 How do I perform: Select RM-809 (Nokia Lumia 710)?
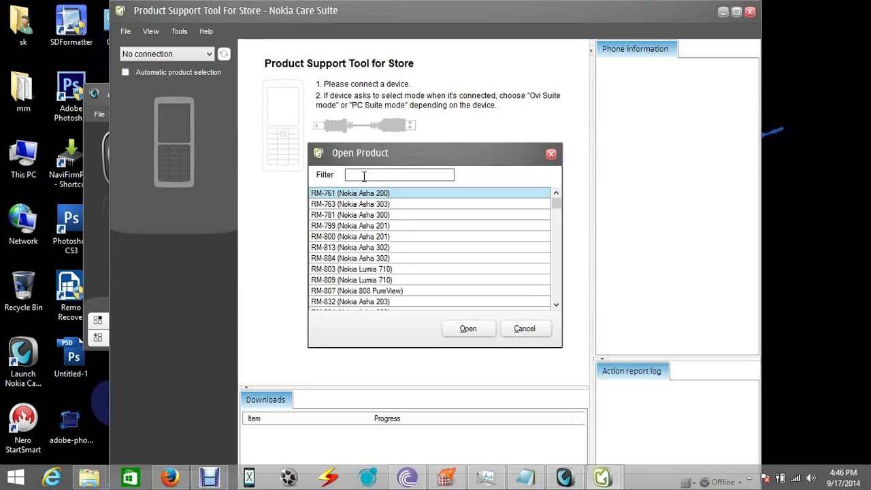429,280
